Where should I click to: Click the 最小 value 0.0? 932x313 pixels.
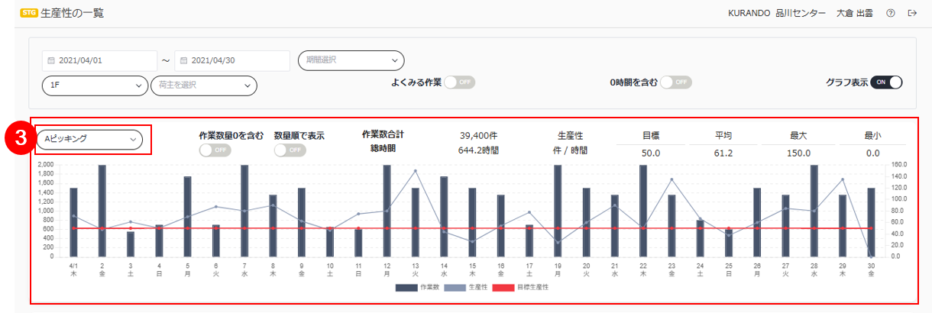tap(872, 153)
